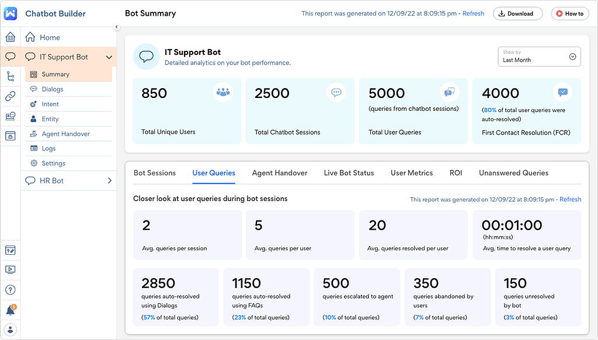598x340 pixels.
Task: Open Settings in the sidebar
Action: click(53, 163)
